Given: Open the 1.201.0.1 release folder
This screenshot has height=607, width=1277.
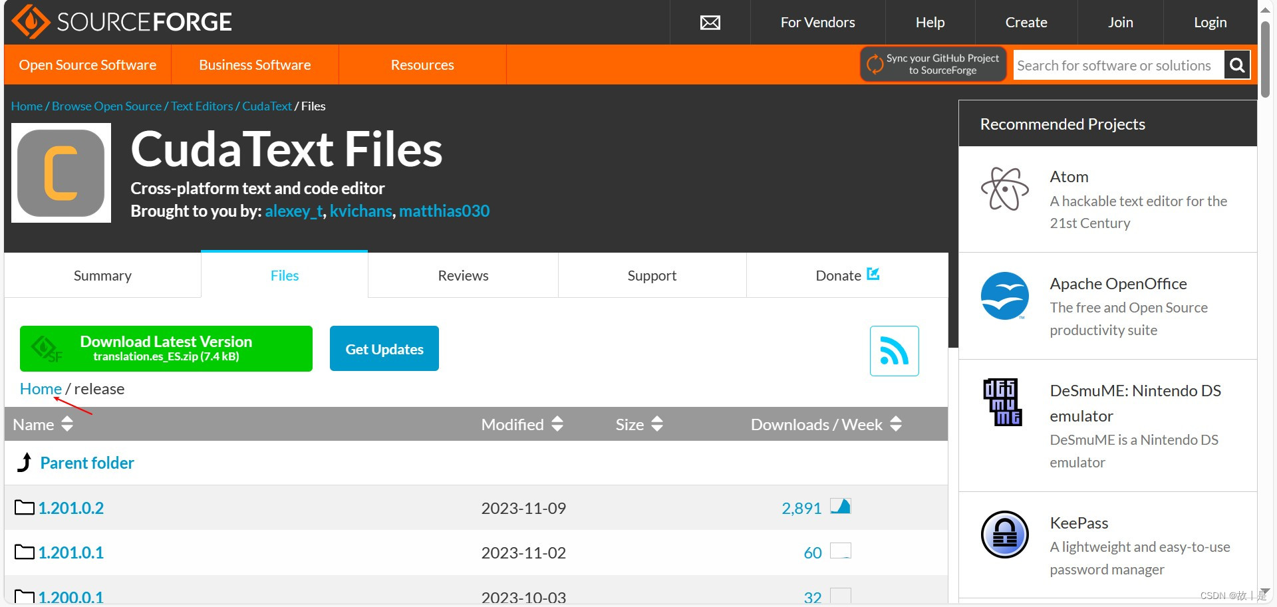Looking at the screenshot, I should pos(71,552).
